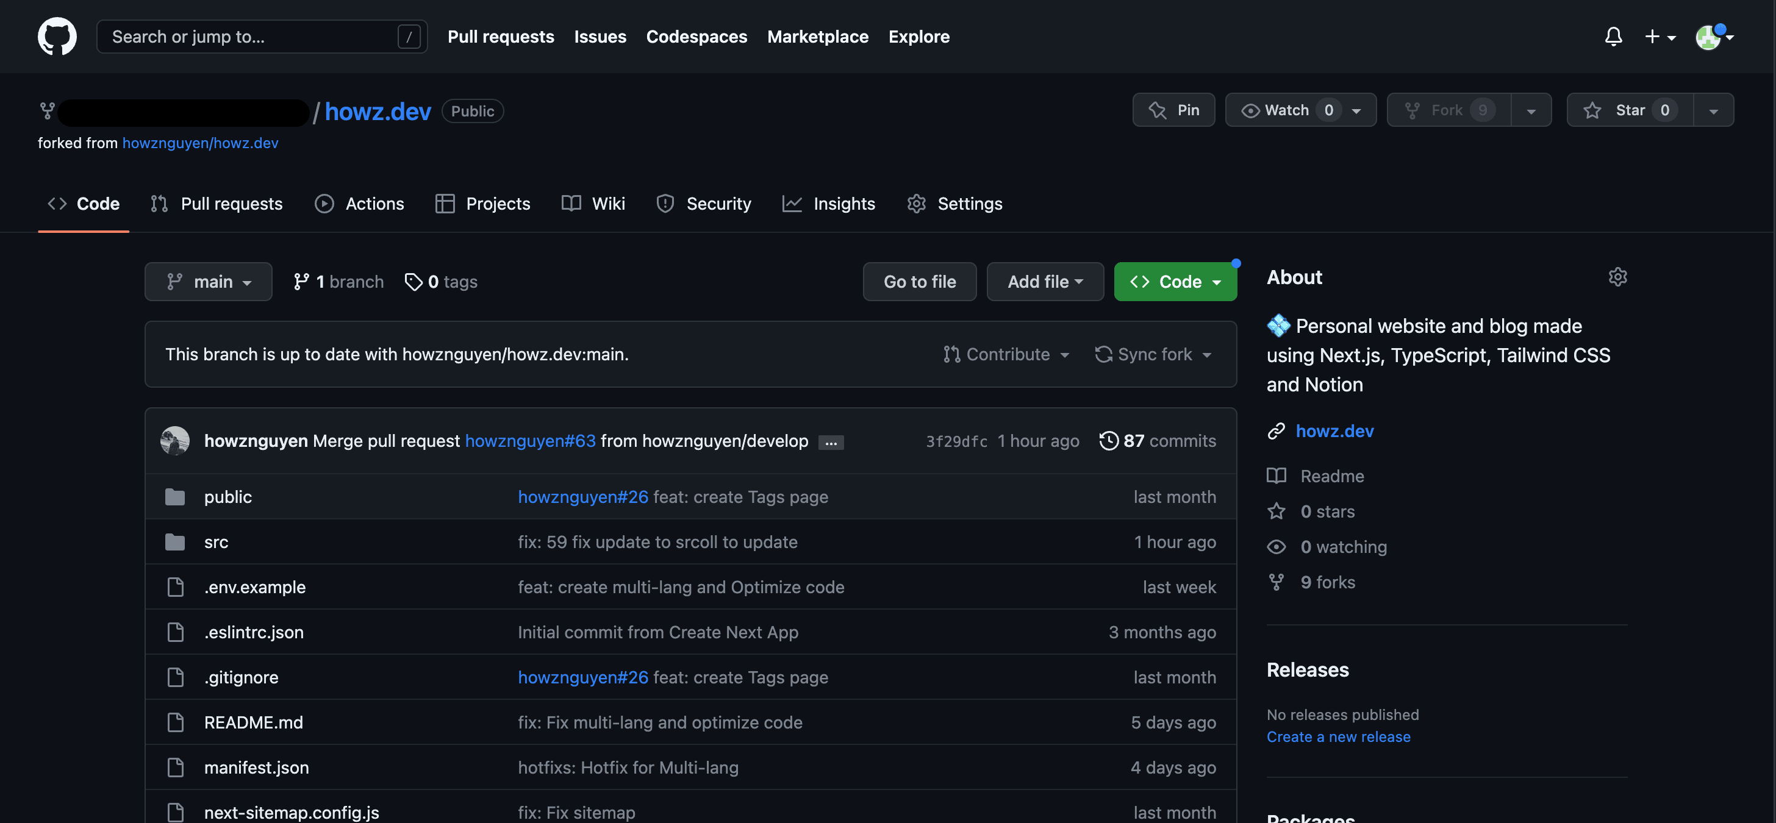Open the Security tab
Viewport: 1776px width, 823px height.
click(x=703, y=204)
